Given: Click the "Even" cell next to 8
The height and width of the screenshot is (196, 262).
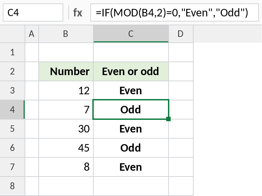Looking at the screenshot, I should [131, 167].
